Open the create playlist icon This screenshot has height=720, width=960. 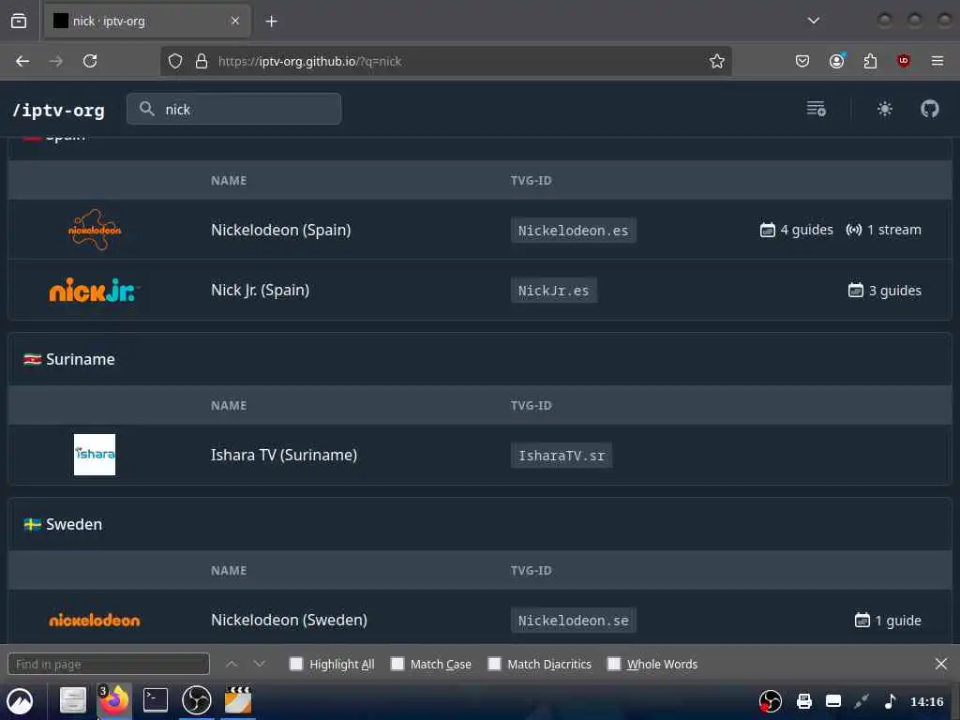click(x=817, y=109)
